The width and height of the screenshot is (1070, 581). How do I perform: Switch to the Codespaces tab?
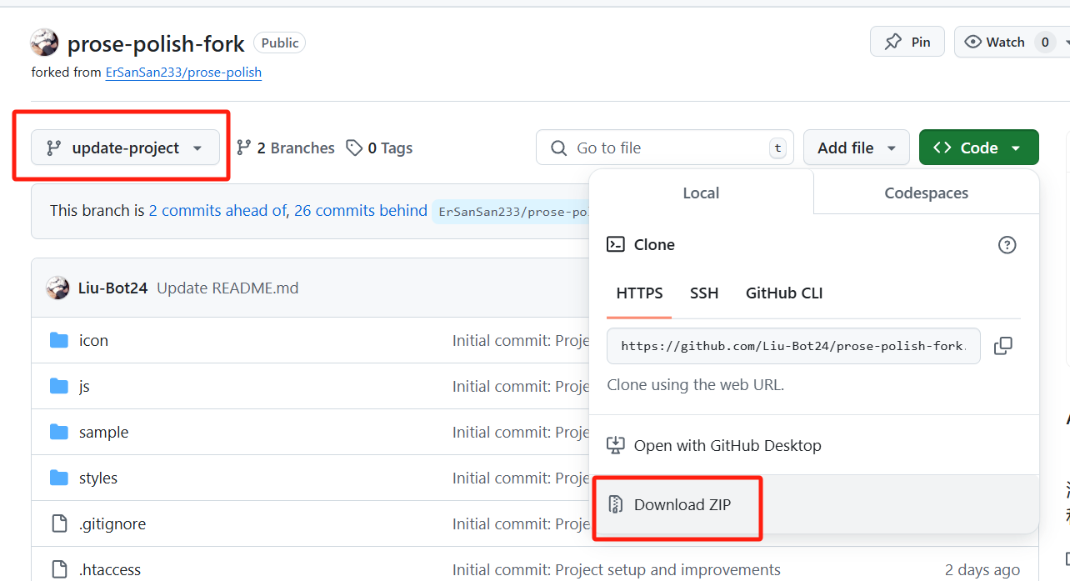(926, 193)
